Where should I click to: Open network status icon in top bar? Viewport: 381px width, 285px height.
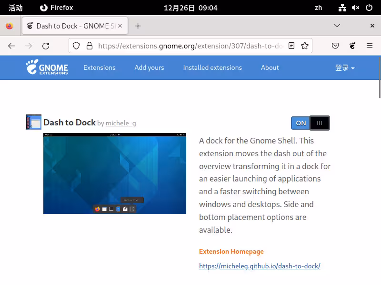[342, 8]
